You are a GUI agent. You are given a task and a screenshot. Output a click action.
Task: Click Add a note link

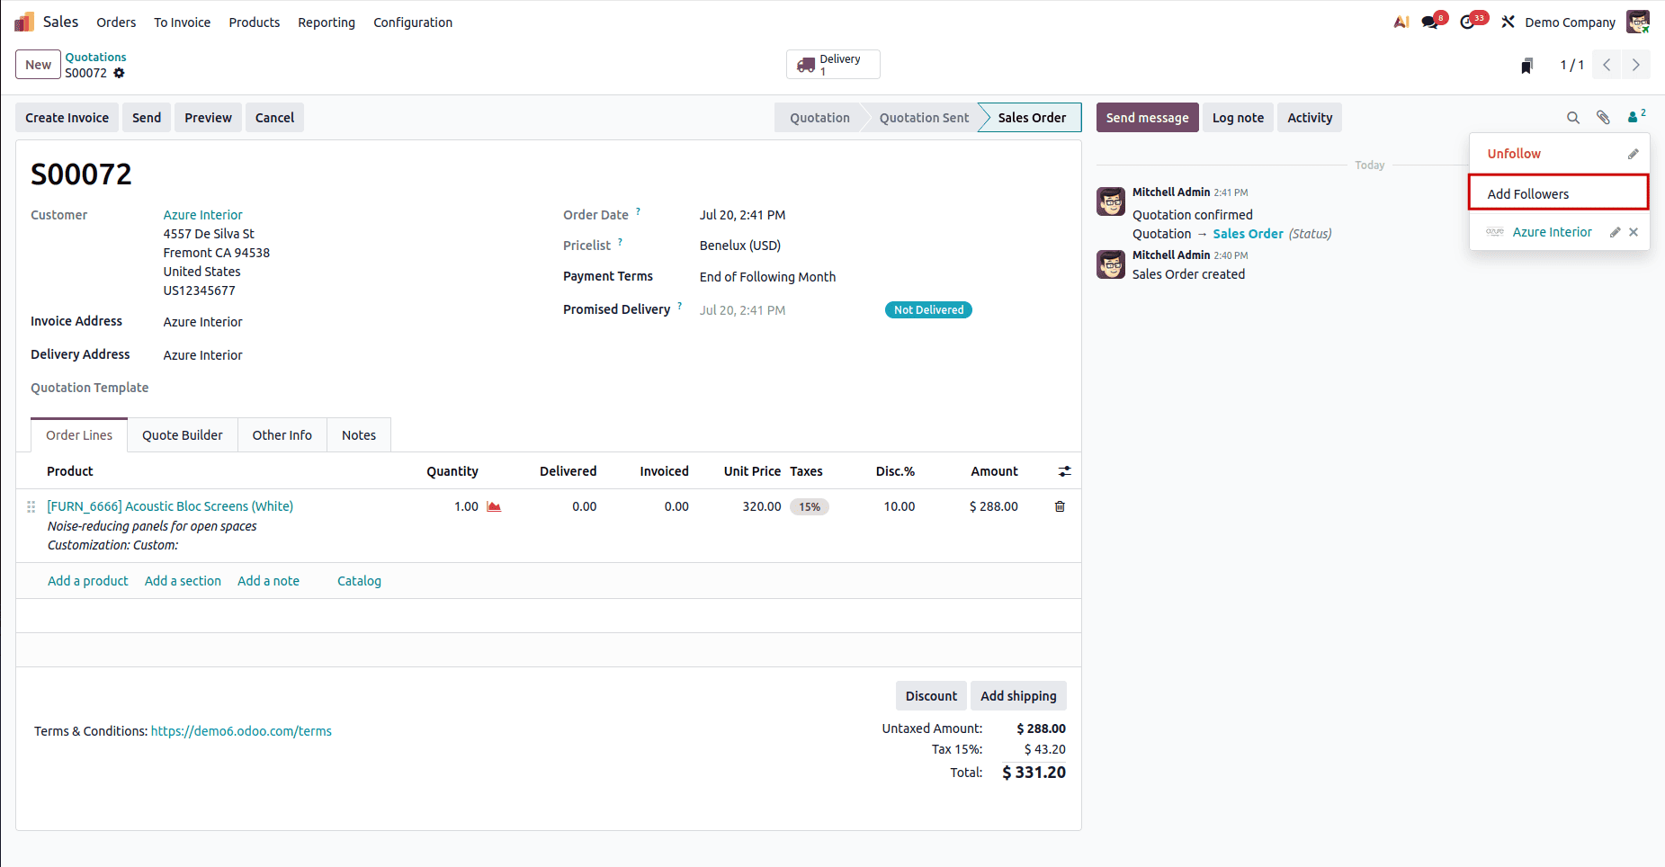point(268,581)
